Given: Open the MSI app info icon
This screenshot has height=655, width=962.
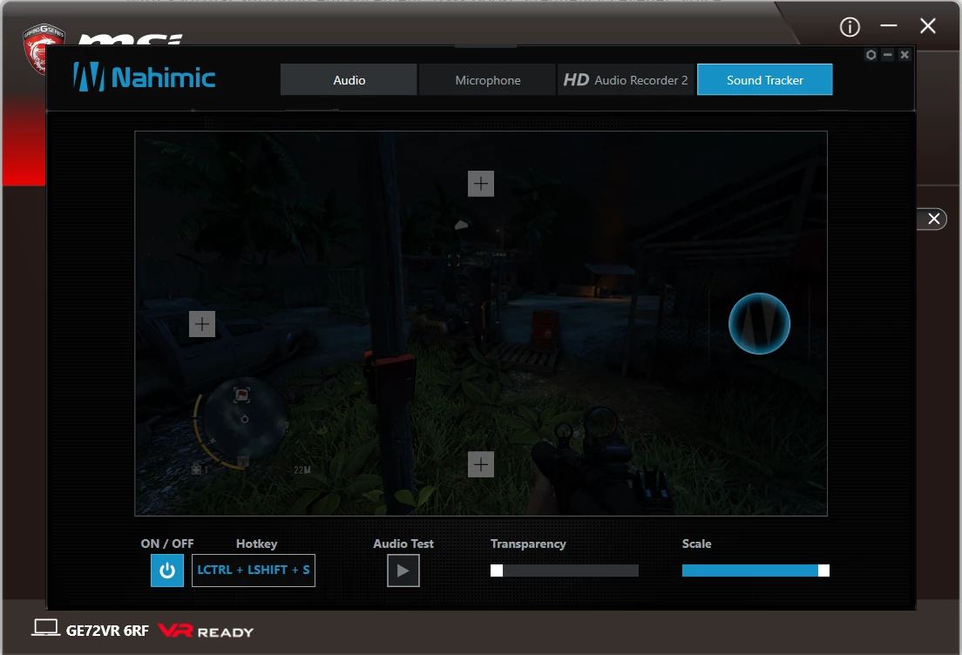Looking at the screenshot, I should (x=850, y=26).
